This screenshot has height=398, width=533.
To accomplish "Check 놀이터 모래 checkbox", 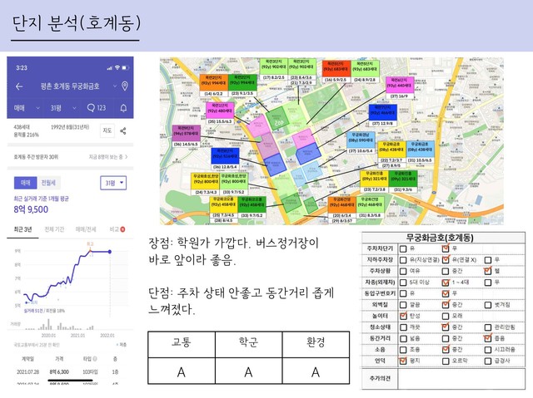I will (446, 316).
